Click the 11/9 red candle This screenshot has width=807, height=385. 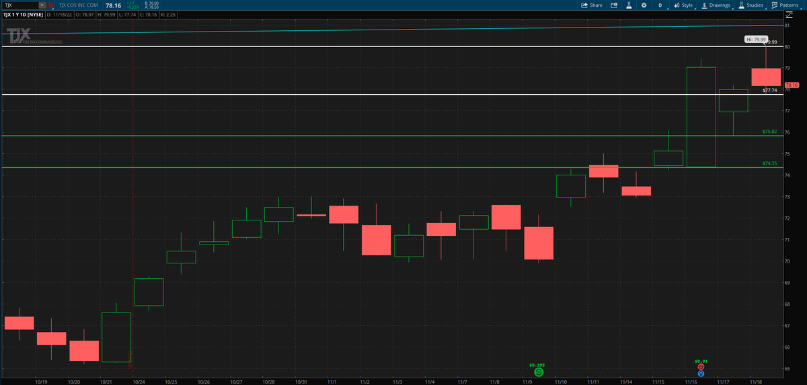click(x=539, y=243)
